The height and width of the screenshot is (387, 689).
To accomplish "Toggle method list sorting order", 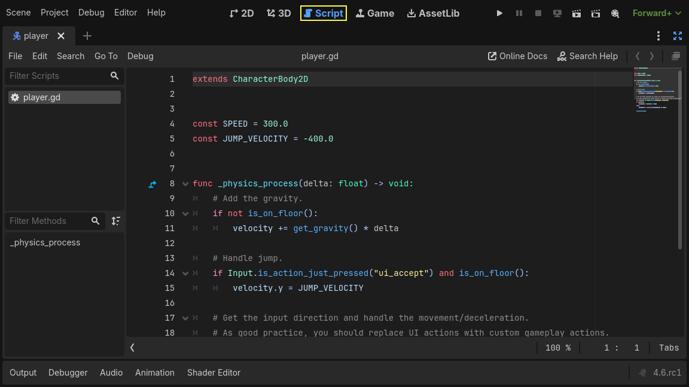I will pos(115,221).
